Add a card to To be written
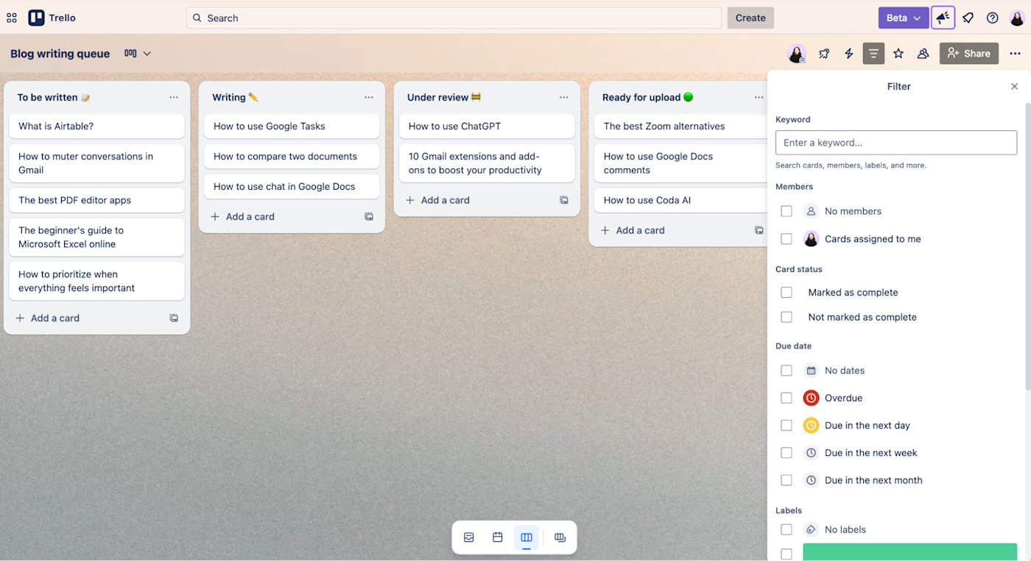 [x=48, y=318]
